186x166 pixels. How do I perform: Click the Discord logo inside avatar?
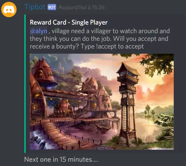click(x=9, y=10)
